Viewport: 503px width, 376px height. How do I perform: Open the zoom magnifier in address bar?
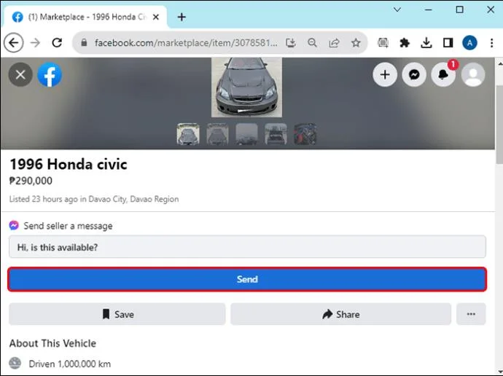312,43
